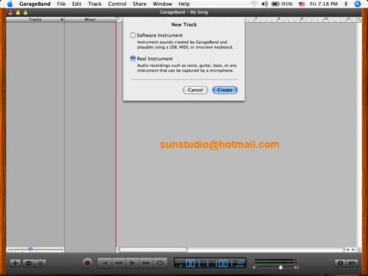368x276 pixels.
Task: Adjust the master volume slider
Action: point(280,267)
